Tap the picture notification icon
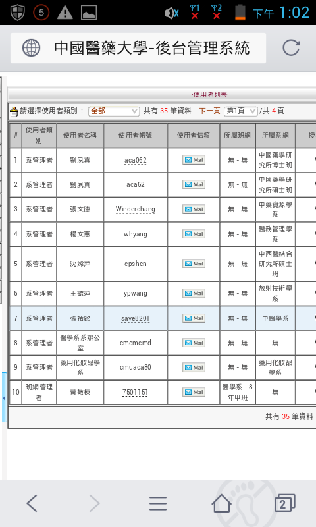The width and height of the screenshot is (316, 527). pyautogui.click(x=89, y=13)
